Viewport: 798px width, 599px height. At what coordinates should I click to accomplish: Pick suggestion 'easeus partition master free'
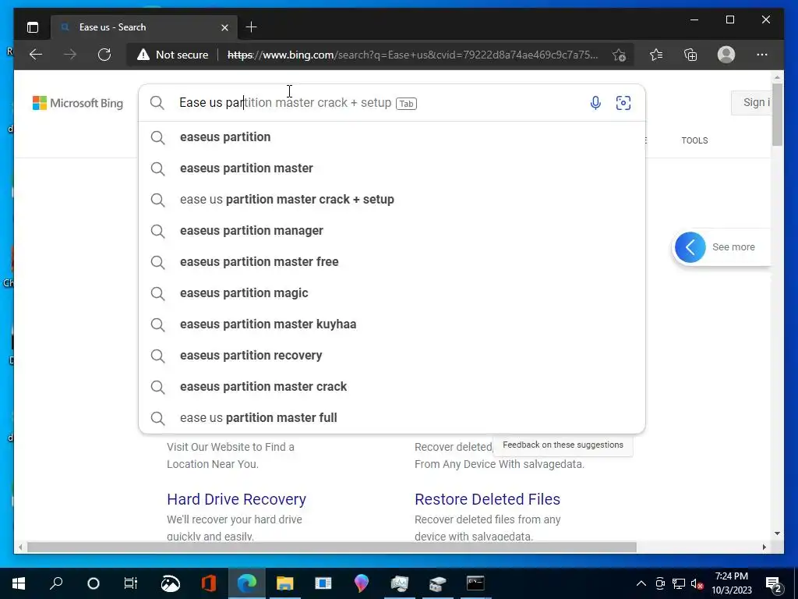click(x=392, y=262)
